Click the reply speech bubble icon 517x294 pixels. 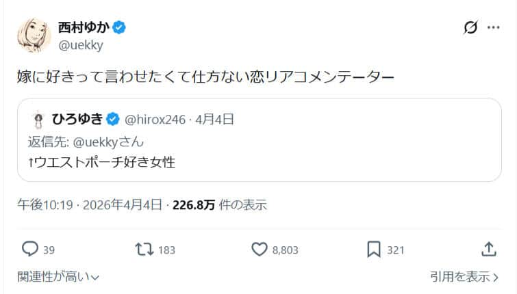pyautogui.click(x=30, y=250)
